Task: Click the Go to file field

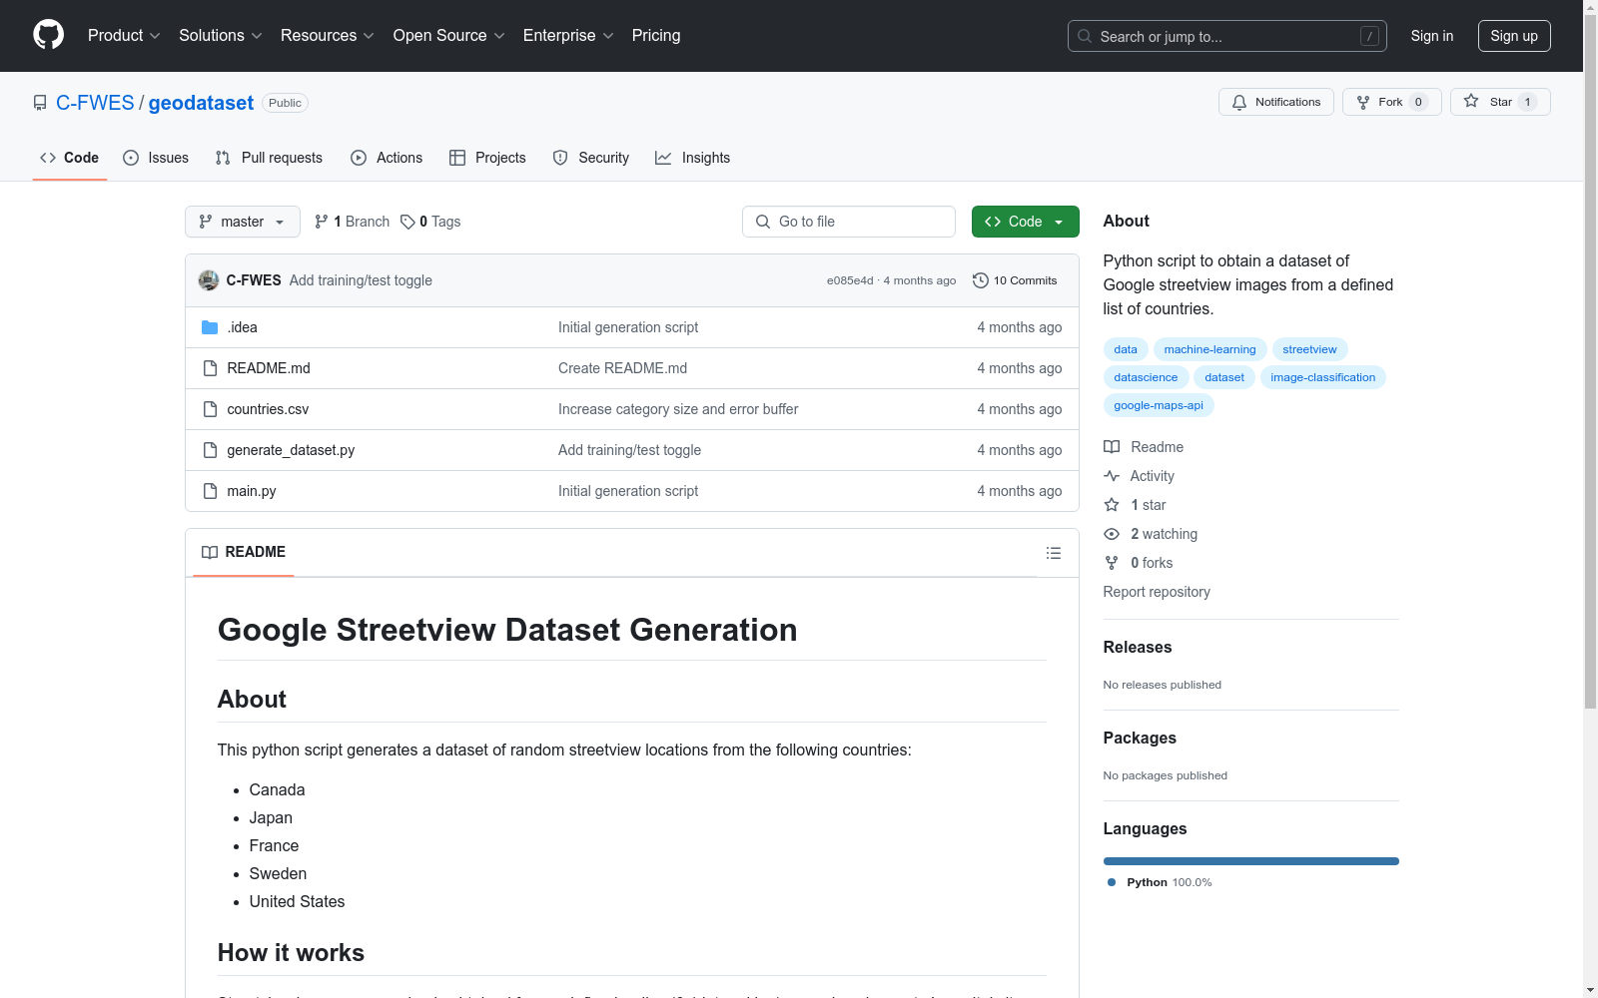Action: click(x=849, y=222)
